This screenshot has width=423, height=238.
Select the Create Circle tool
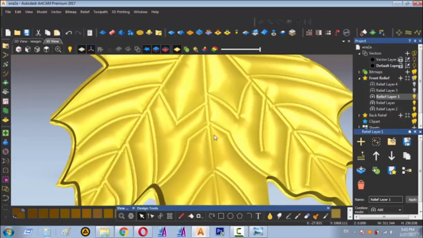[230, 216]
